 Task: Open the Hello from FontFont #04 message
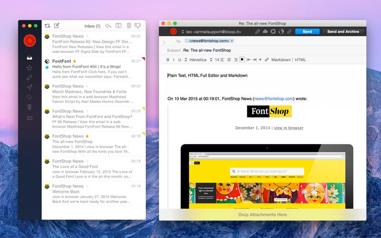[x=94, y=69]
